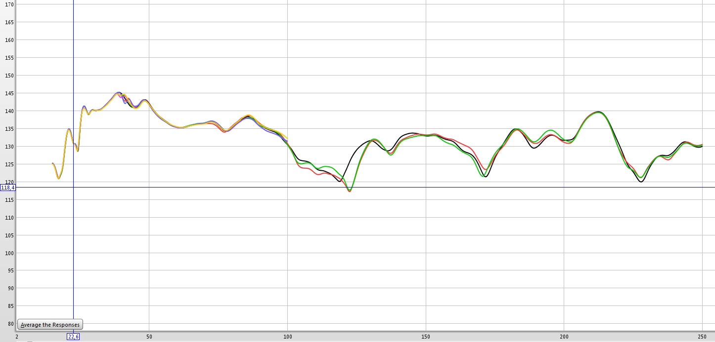
Task: Click where the blue cursor lines intersect
Action: 73,187
